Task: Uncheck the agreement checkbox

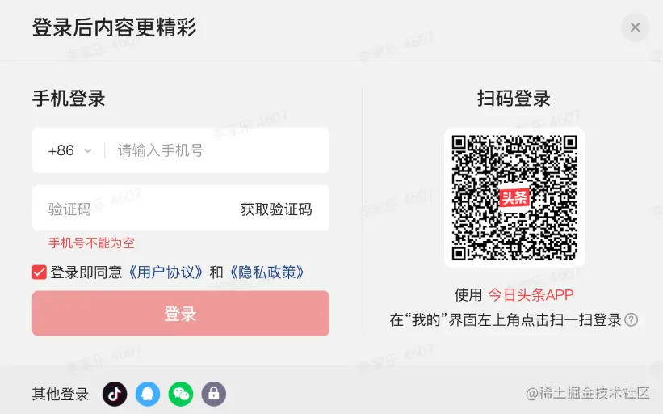Action: point(40,272)
